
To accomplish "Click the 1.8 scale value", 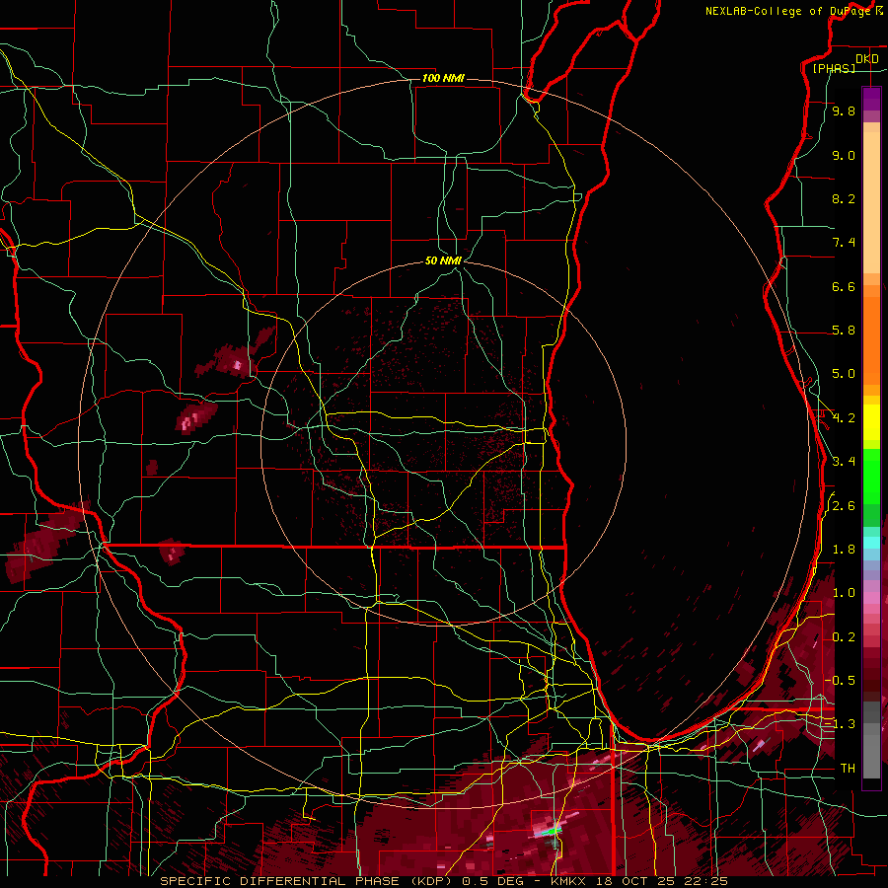I will point(844,550).
